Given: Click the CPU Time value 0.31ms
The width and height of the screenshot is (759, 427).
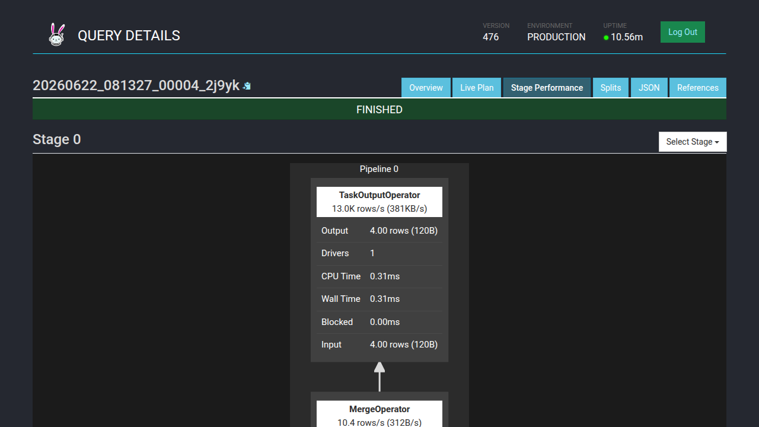Looking at the screenshot, I should [x=385, y=276].
